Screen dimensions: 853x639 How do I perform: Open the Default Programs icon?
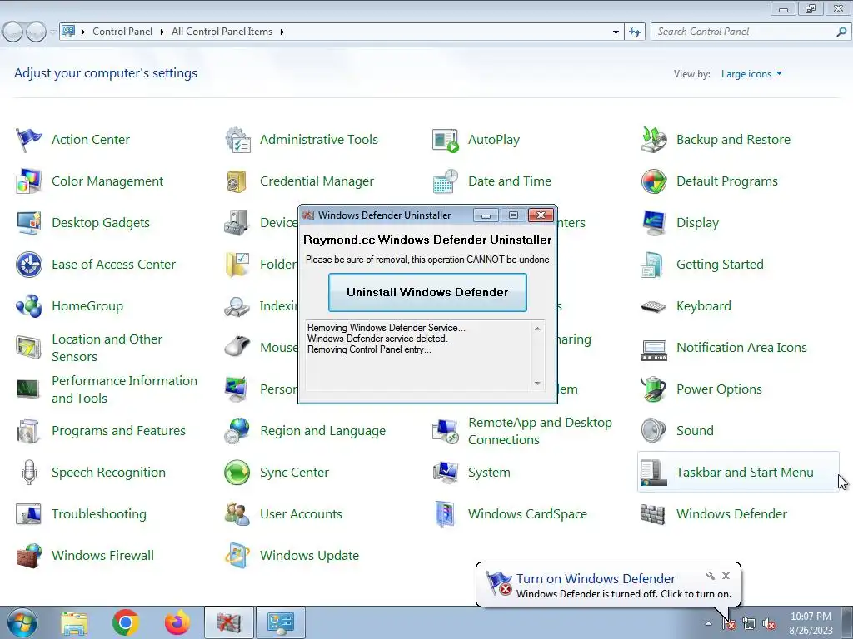pyautogui.click(x=654, y=181)
